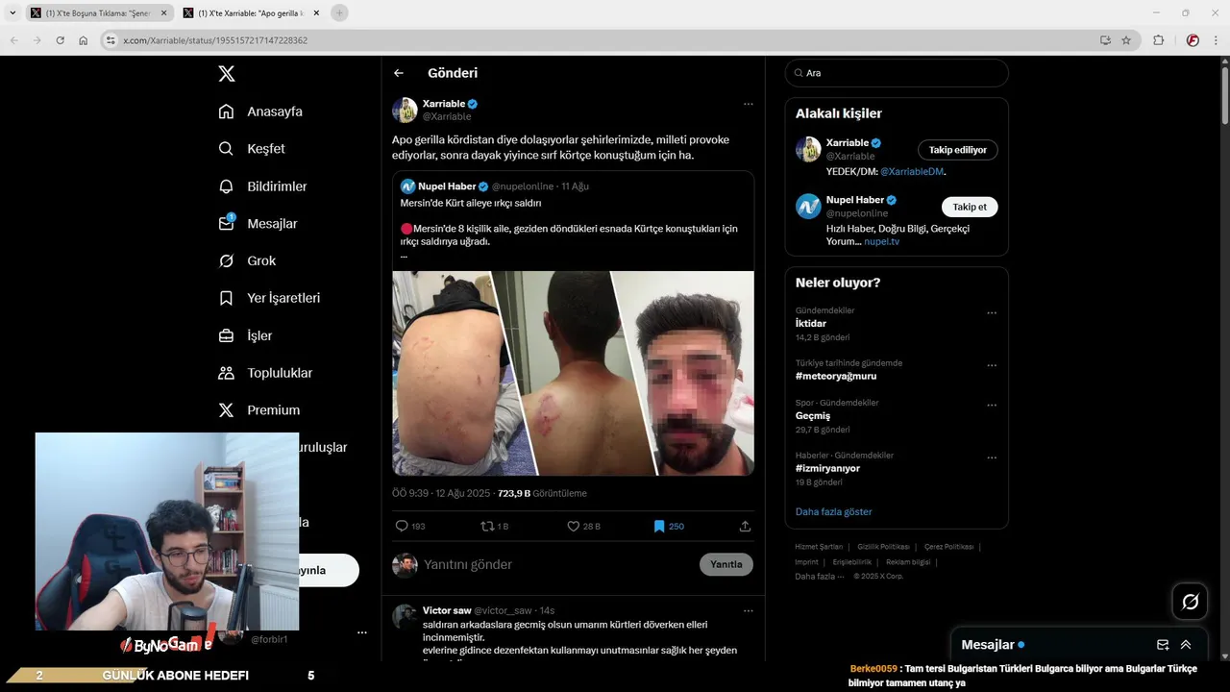Open Grok from the sidebar
The width and height of the screenshot is (1230, 692).
[247, 260]
